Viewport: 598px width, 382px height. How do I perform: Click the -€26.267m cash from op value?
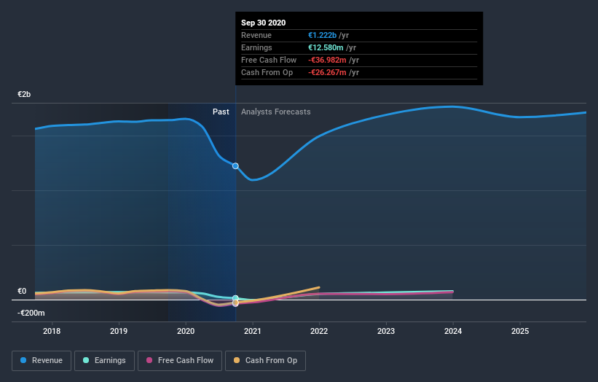[327, 72]
